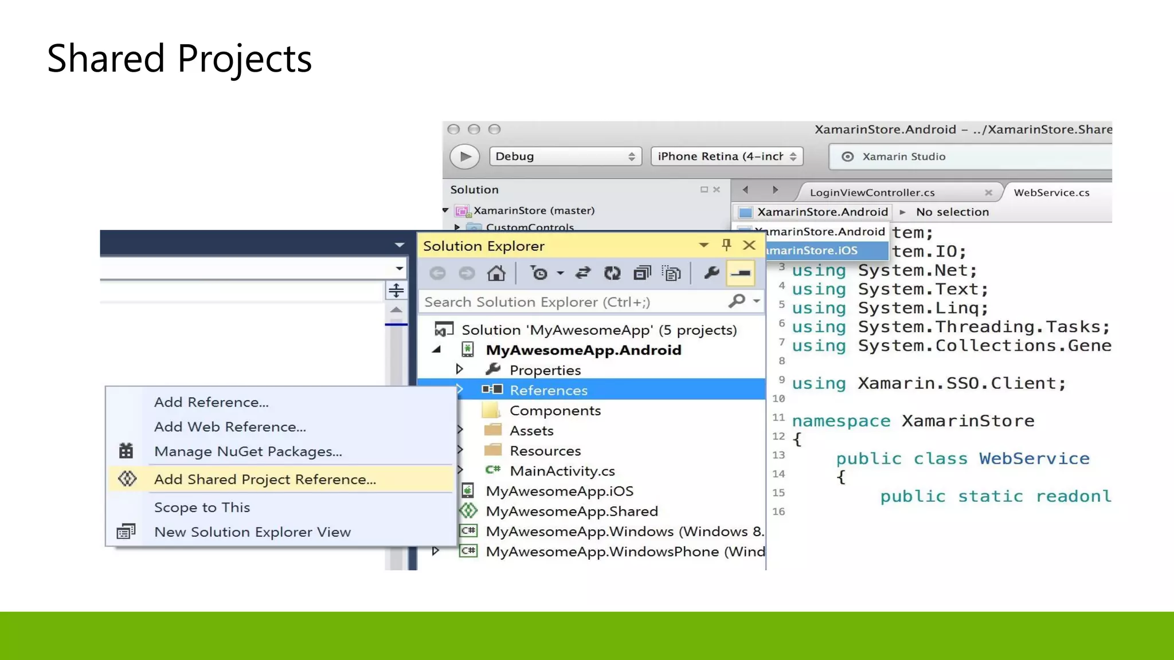Select the References node

click(x=592, y=390)
